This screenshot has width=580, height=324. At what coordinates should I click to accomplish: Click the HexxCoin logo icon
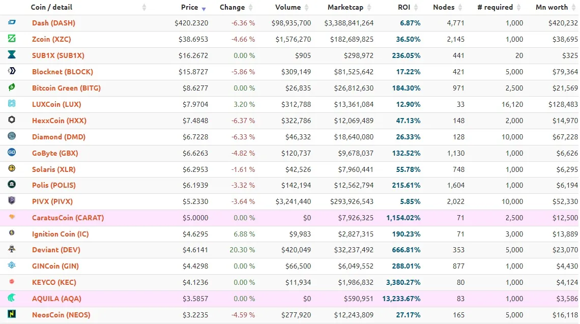[x=12, y=120]
